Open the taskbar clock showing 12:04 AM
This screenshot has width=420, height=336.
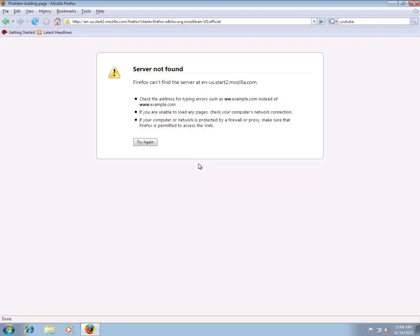(x=403, y=330)
